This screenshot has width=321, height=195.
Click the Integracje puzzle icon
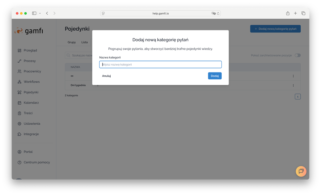(19, 134)
